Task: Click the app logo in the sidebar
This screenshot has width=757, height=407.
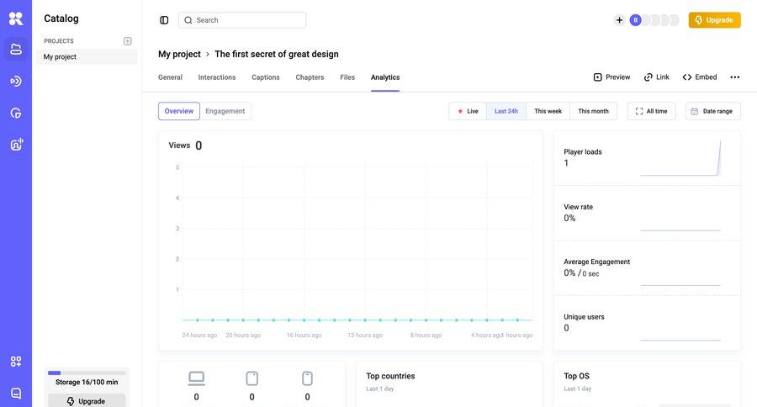Action: click(x=16, y=18)
